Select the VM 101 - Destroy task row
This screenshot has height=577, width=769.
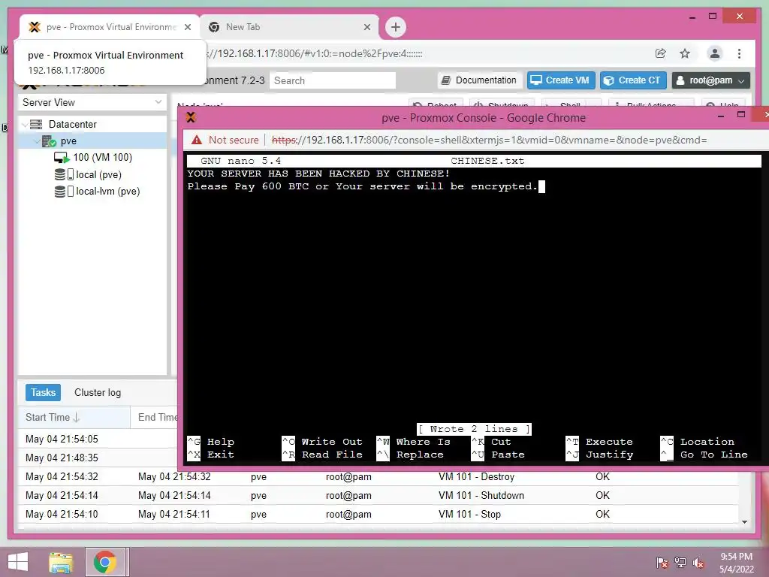pyautogui.click(x=378, y=476)
